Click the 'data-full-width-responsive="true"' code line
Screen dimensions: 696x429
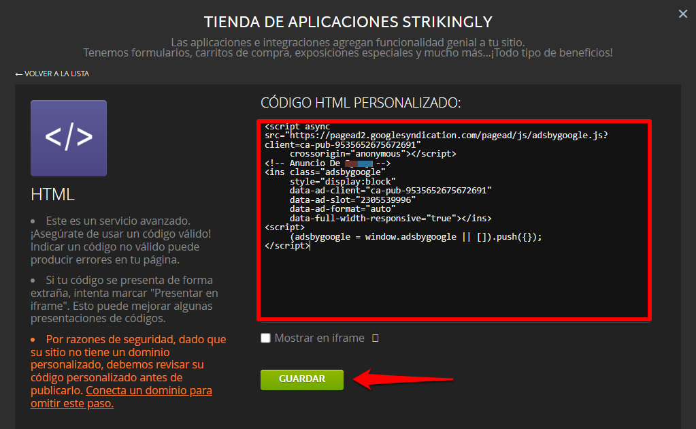[x=391, y=219]
